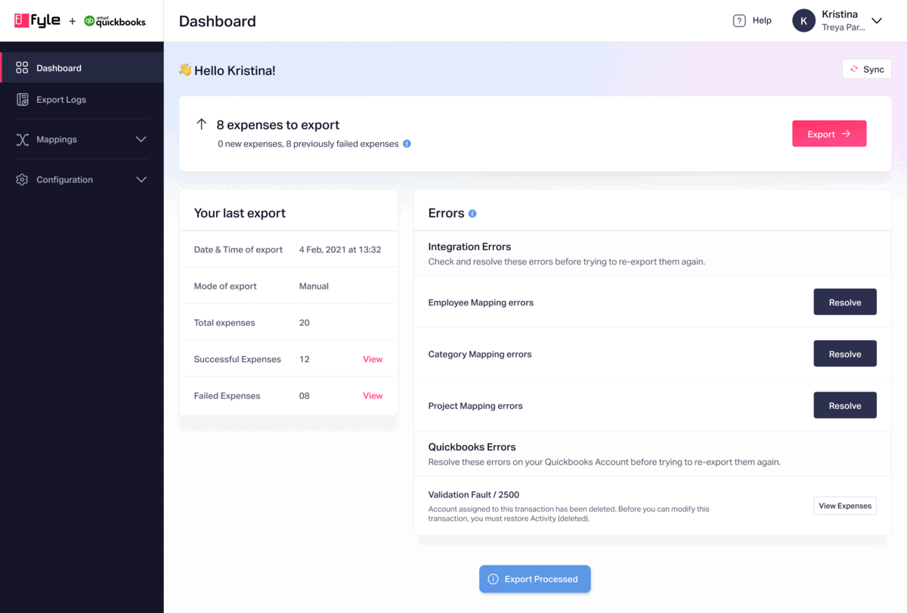
Task: Click the Export Logs icon in sidebar
Action: coord(20,99)
